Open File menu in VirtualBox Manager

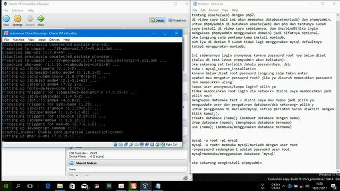pos(6,11)
